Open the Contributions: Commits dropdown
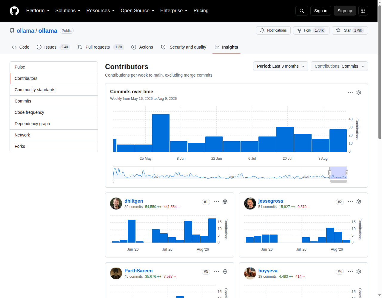The width and height of the screenshot is (382, 298). point(339,66)
